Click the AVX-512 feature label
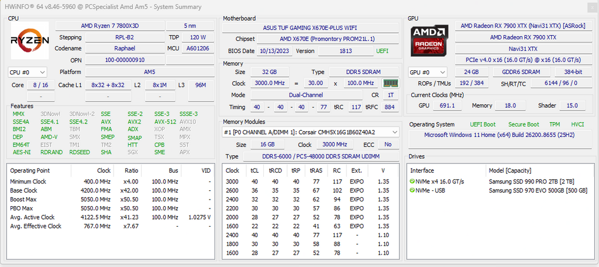599x267 pixels. pos(165,122)
